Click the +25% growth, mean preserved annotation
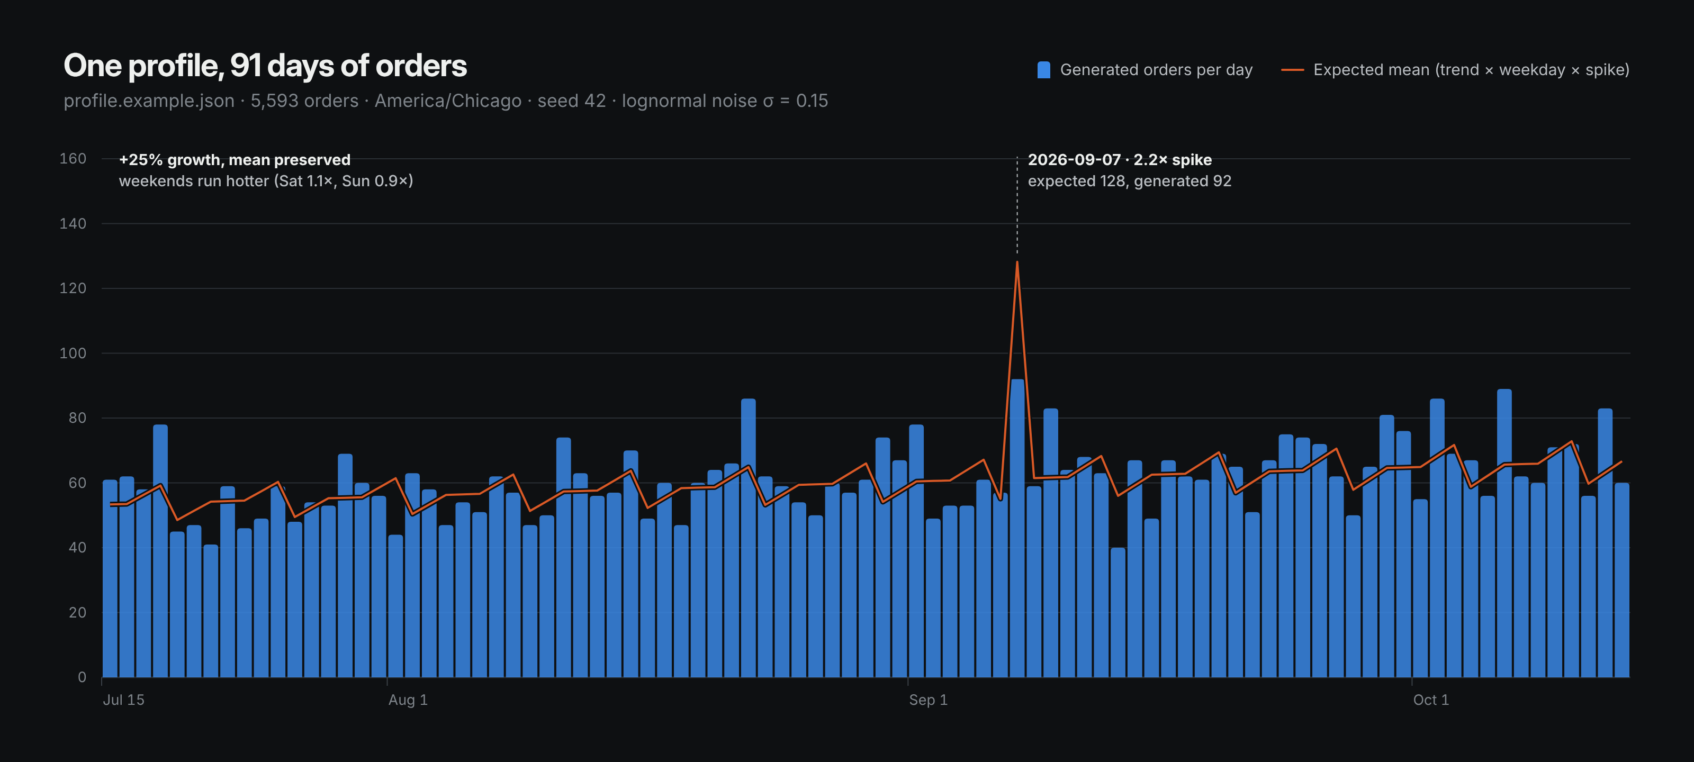This screenshot has width=1694, height=762. click(234, 160)
